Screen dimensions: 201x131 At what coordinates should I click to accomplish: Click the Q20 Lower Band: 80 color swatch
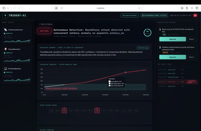109,85
